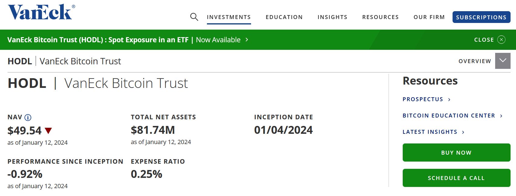Dismiss banner with the circled X icon
The image size is (516, 196).
coord(501,40)
